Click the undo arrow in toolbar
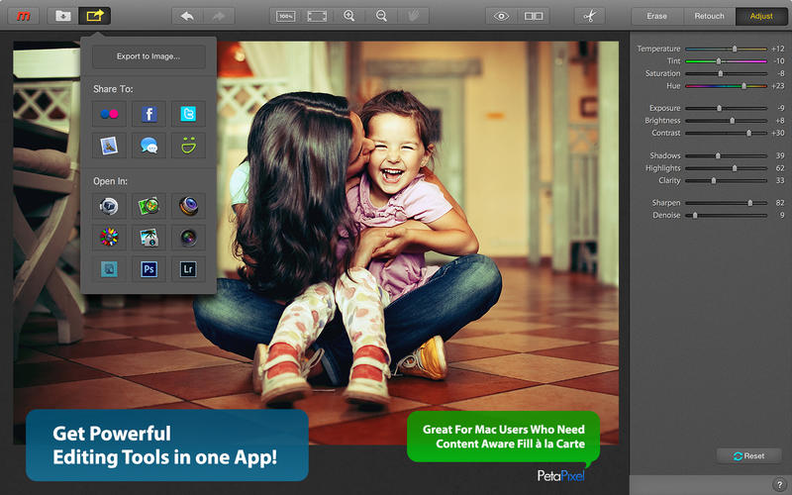This screenshot has height=495, width=792. pyautogui.click(x=188, y=16)
